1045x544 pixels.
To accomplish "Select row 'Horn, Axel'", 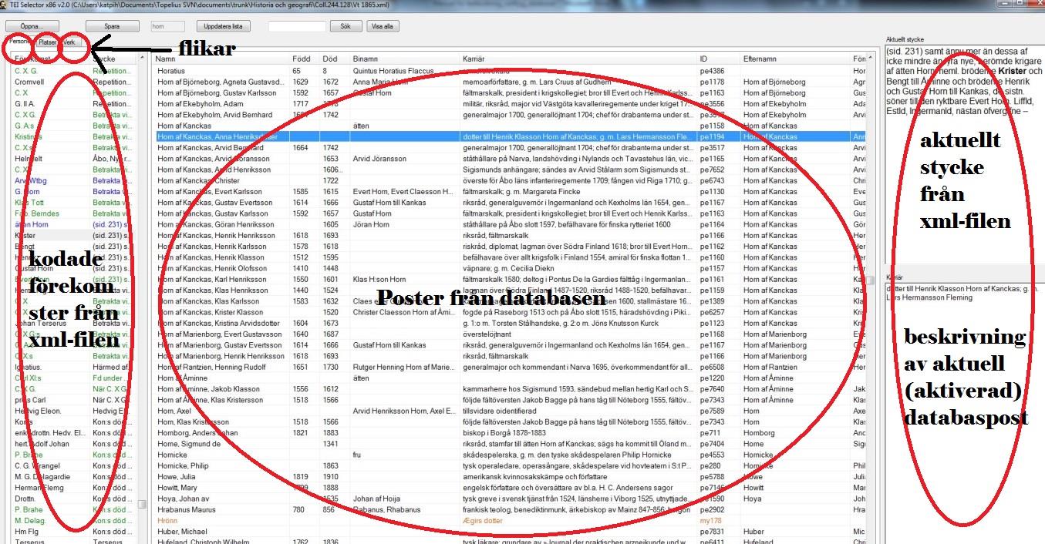I will pyautogui.click(x=509, y=411).
